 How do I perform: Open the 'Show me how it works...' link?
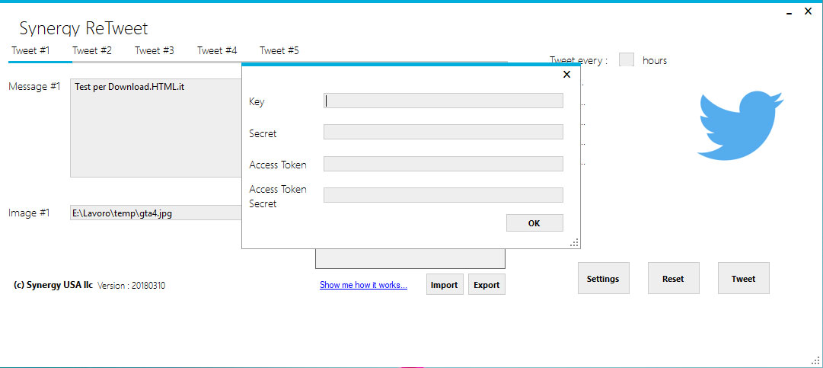(363, 285)
